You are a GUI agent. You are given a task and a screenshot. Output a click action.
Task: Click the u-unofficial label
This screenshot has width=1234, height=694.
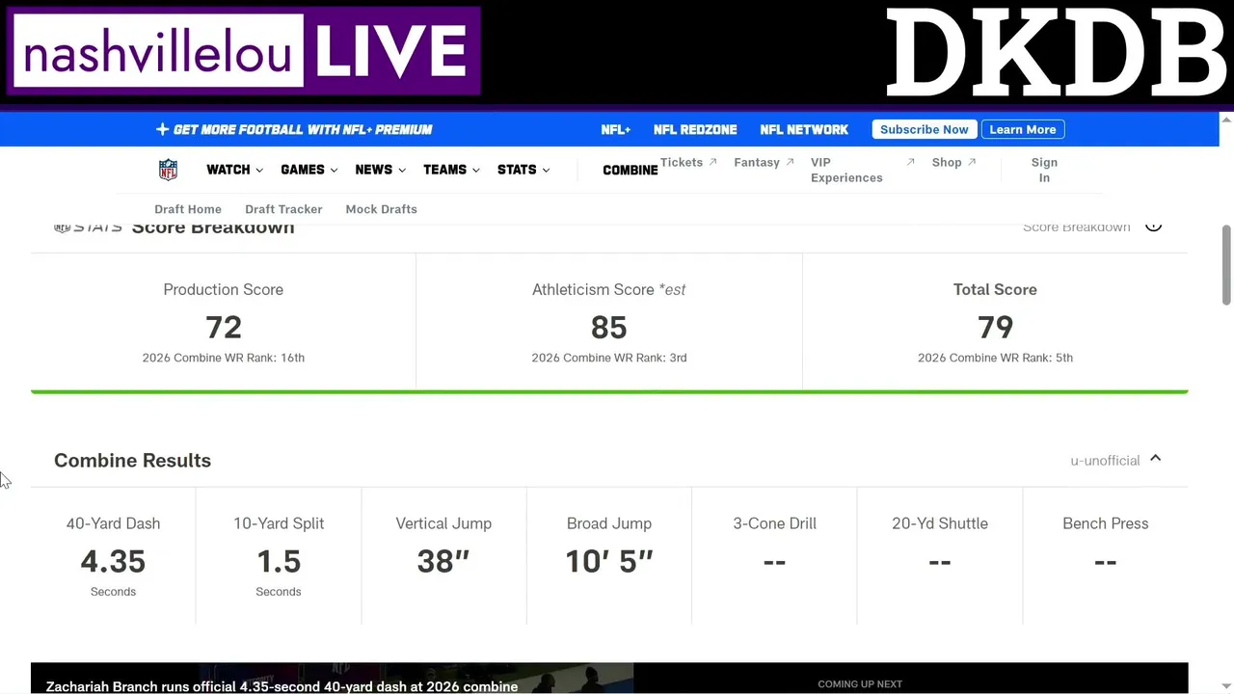(1105, 461)
